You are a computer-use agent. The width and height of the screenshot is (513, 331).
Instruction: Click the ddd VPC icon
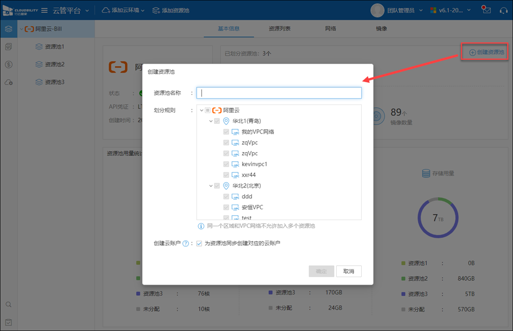click(235, 196)
